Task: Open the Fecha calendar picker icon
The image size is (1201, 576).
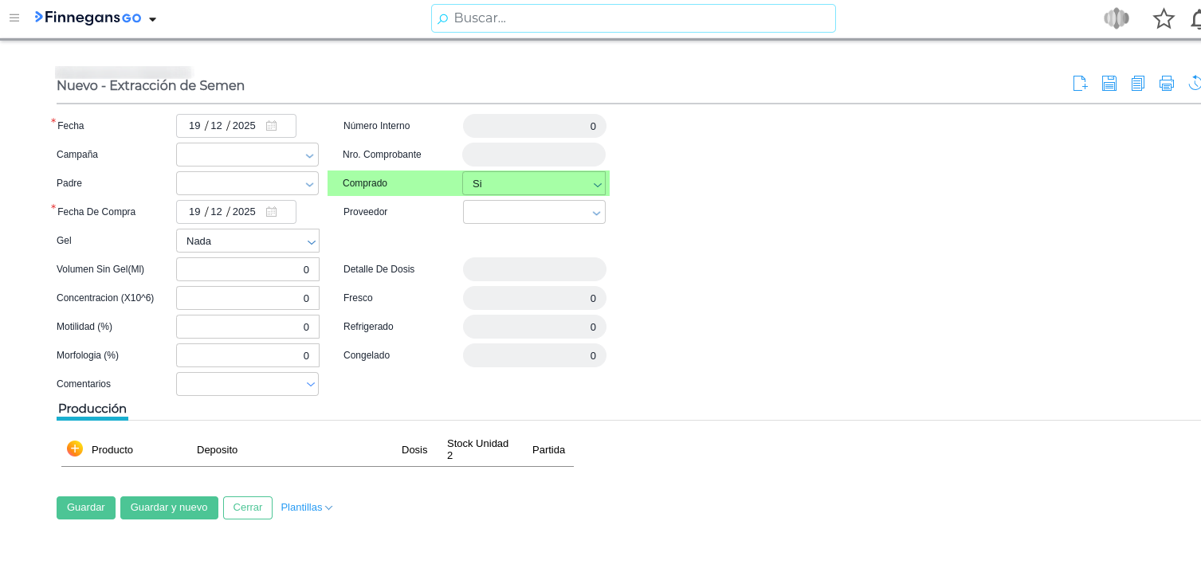Action: pyautogui.click(x=272, y=126)
